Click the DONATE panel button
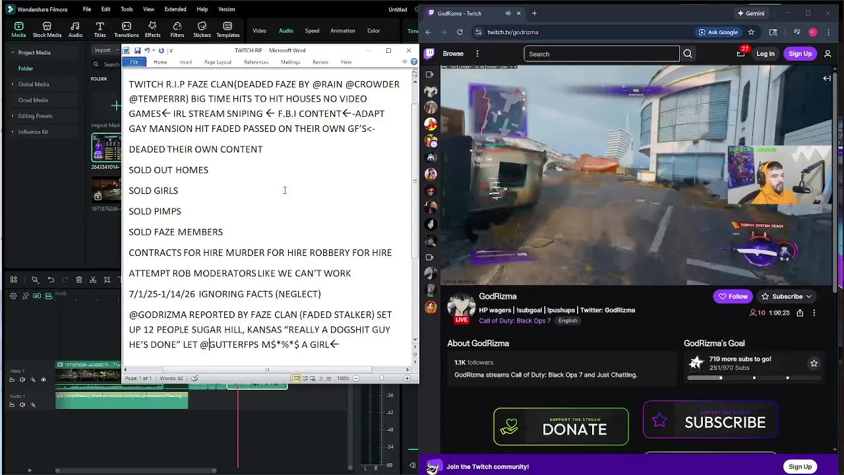Image resolution: width=844 pixels, height=475 pixels. pos(561,427)
